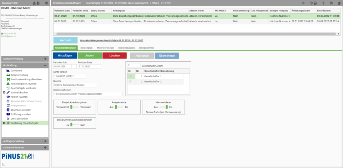Toggle Belegnummer automatisch erhöhen slider
Viewport: 343px width, 168px height.
pyautogui.click(x=74, y=124)
